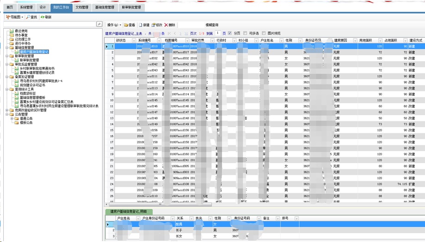
Task: Enable the 可多选 checkbox
Action: click(246, 34)
